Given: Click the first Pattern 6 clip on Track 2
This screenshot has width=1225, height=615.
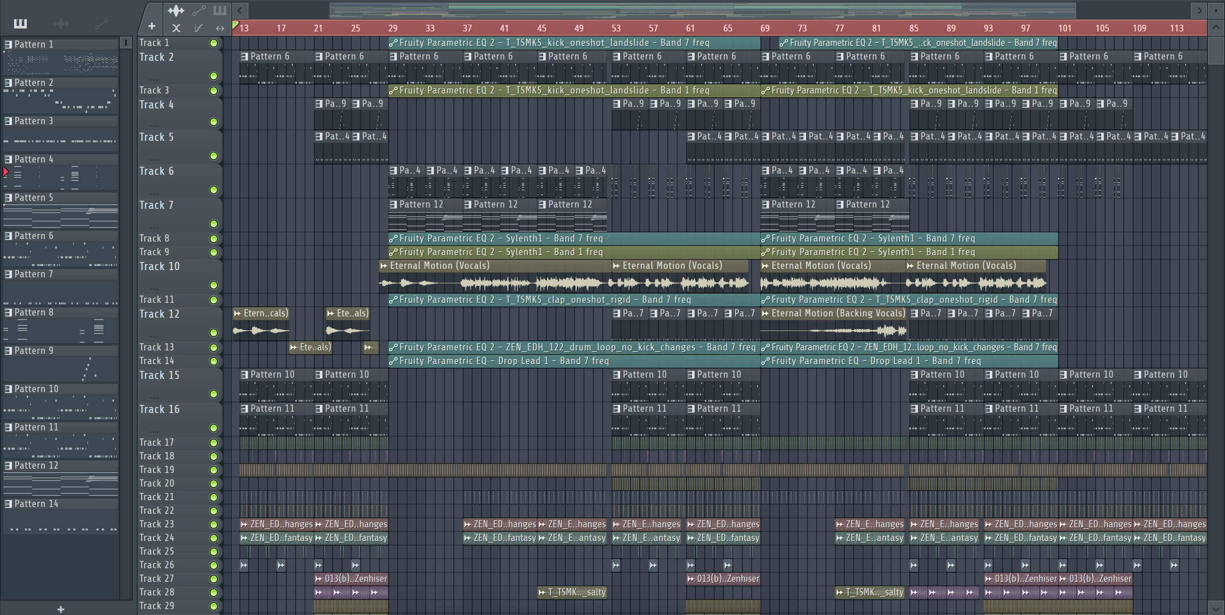Looking at the screenshot, I should 276,67.
